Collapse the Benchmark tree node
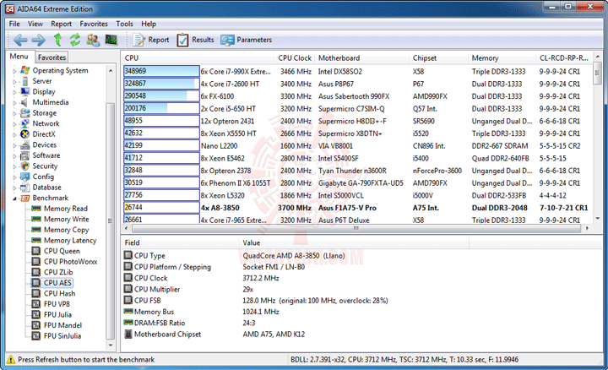608x370 pixels. 14,199
